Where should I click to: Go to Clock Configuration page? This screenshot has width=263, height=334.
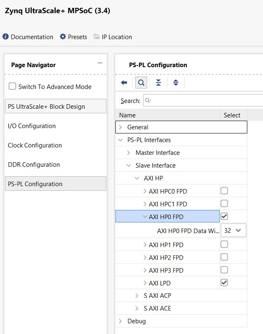click(35, 145)
